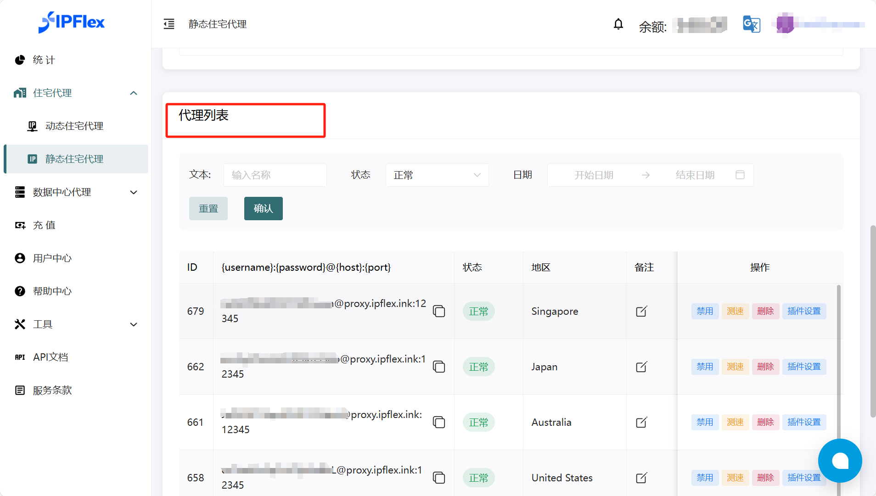This screenshot has width=876, height=496.
Task: Click 测速 for the Australia proxy
Action: pos(735,422)
